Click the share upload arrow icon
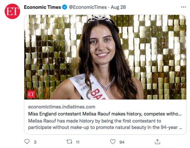This screenshot has width=190, height=148. pos(157,142)
